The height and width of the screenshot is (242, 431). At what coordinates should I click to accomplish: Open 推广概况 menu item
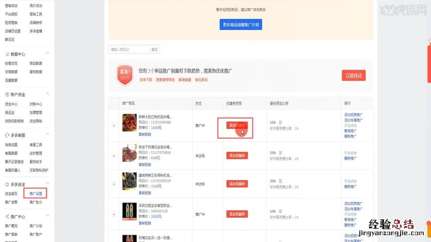click(x=11, y=226)
